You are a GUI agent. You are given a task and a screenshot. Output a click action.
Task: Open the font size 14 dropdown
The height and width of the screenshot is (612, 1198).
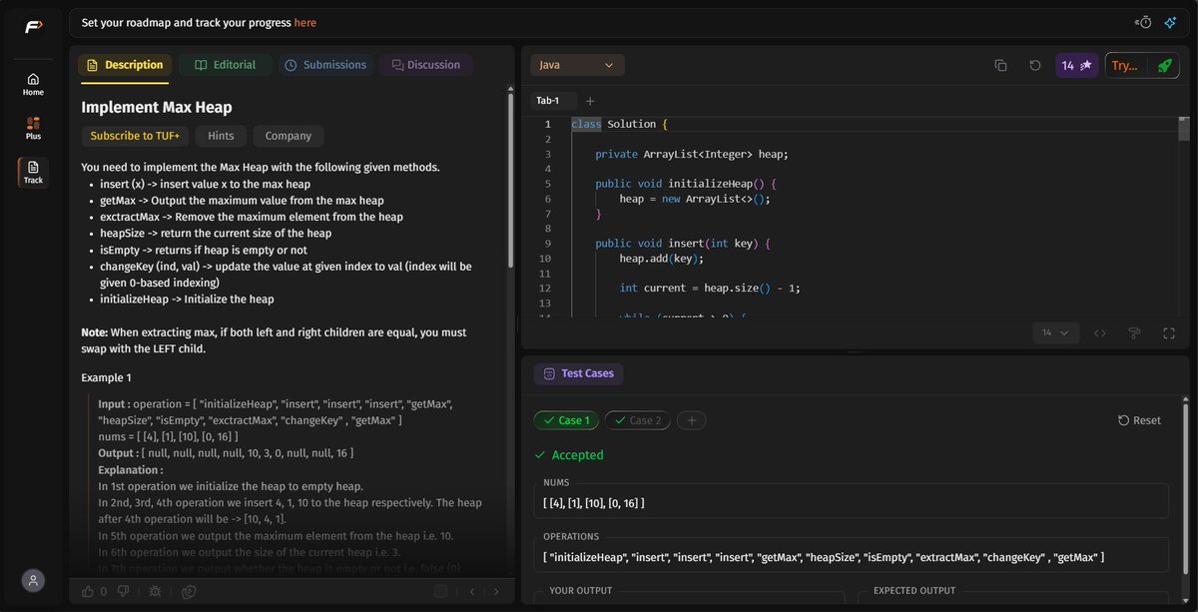pyautogui.click(x=1054, y=332)
